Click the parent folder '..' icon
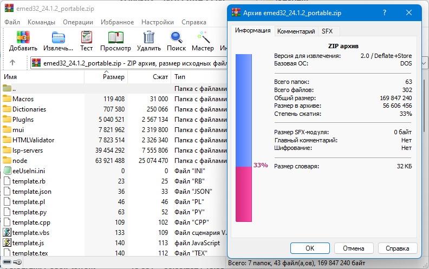The height and width of the screenshot is (269, 429). coord(7,88)
